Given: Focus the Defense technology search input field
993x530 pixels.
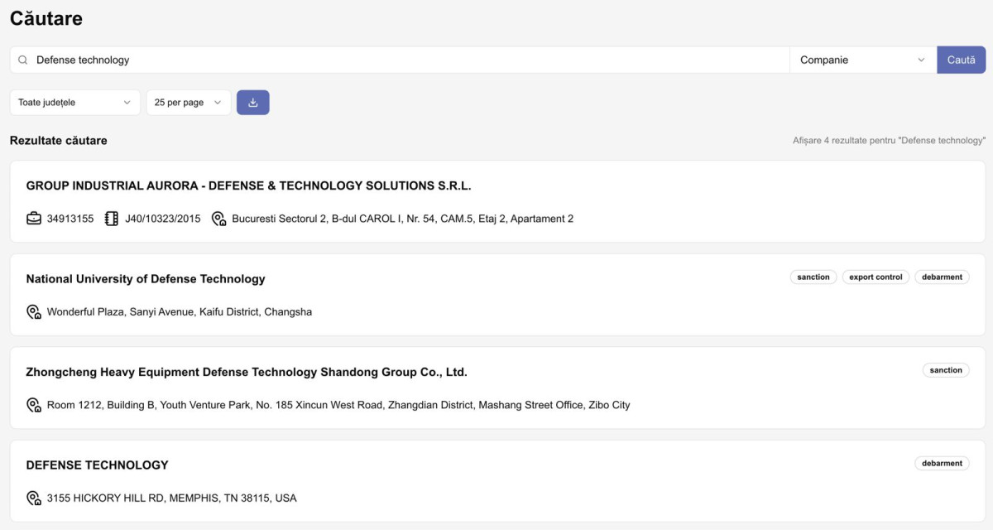Looking at the screenshot, I should point(405,60).
